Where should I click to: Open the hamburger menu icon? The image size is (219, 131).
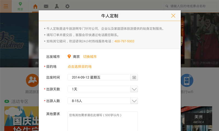click(6, 6)
